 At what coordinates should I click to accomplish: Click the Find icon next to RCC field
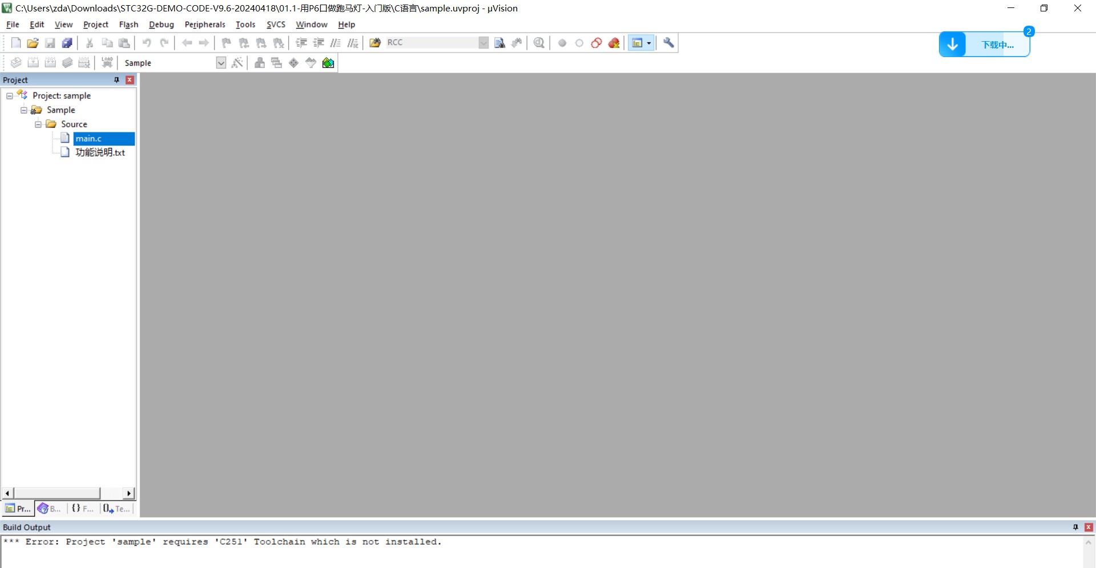(x=499, y=43)
